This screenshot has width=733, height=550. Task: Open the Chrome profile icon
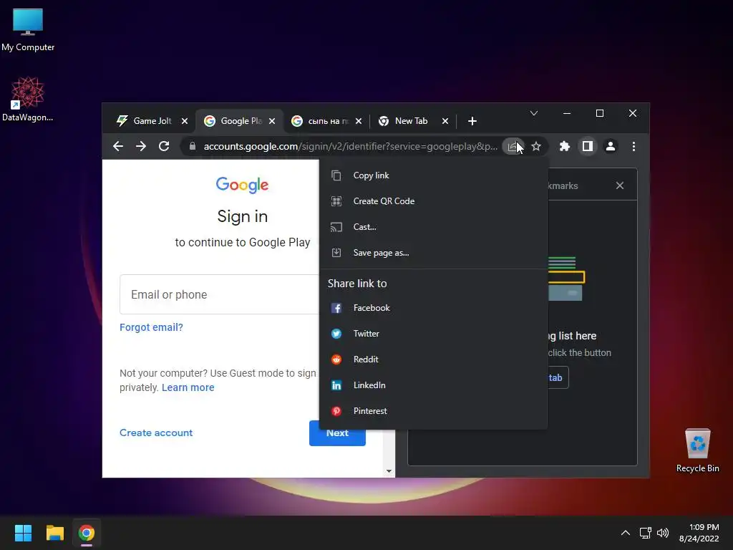(x=611, y=146)
